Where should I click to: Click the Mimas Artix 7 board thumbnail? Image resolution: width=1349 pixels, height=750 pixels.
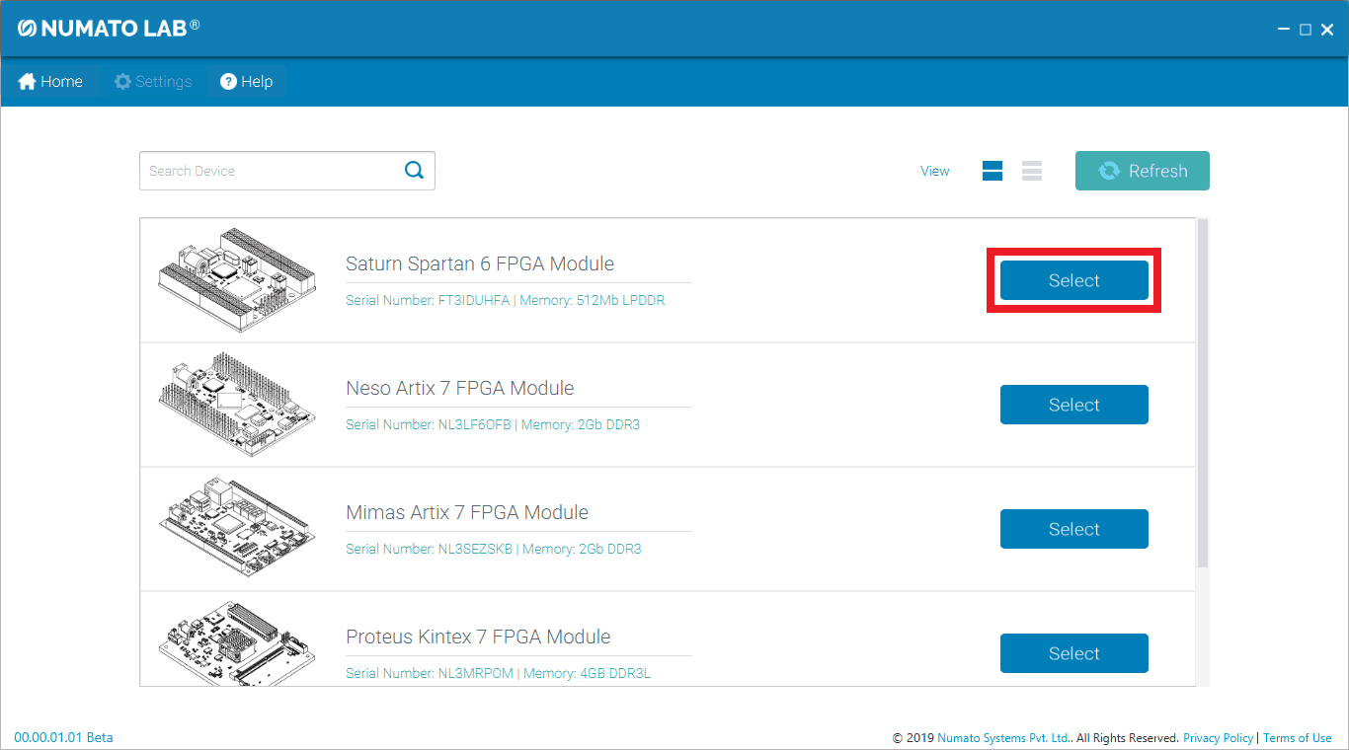click(237, 529)
